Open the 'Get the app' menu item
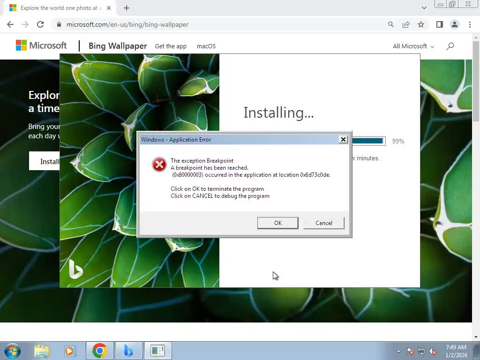Screen dimensions: 480x360 click(x=171, y=46)
